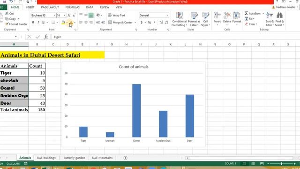Apply Percent Style icon

pyautogui.click(x=150, y=23)
